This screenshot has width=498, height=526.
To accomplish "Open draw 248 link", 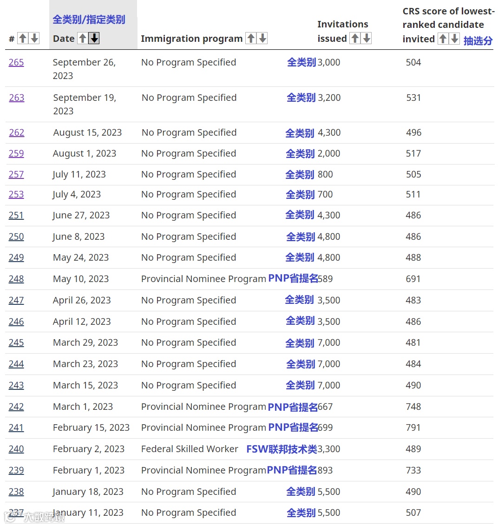I will (16, 279).
